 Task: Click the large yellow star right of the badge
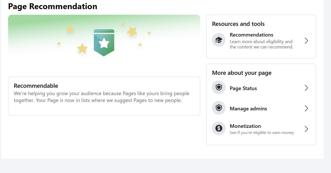coord(132,32)
